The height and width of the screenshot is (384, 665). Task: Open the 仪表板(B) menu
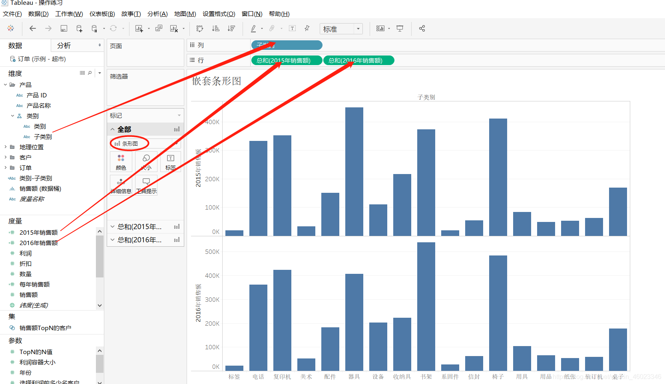102,14
